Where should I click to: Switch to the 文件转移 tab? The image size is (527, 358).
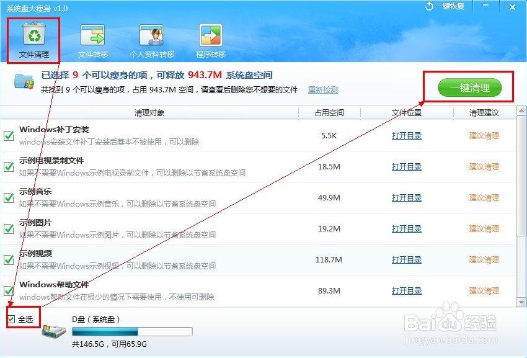[x=93, y=40]
